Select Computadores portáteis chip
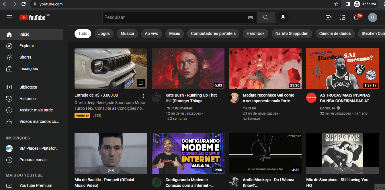Viewport: 385px width, 190px height. click(213, 33)
